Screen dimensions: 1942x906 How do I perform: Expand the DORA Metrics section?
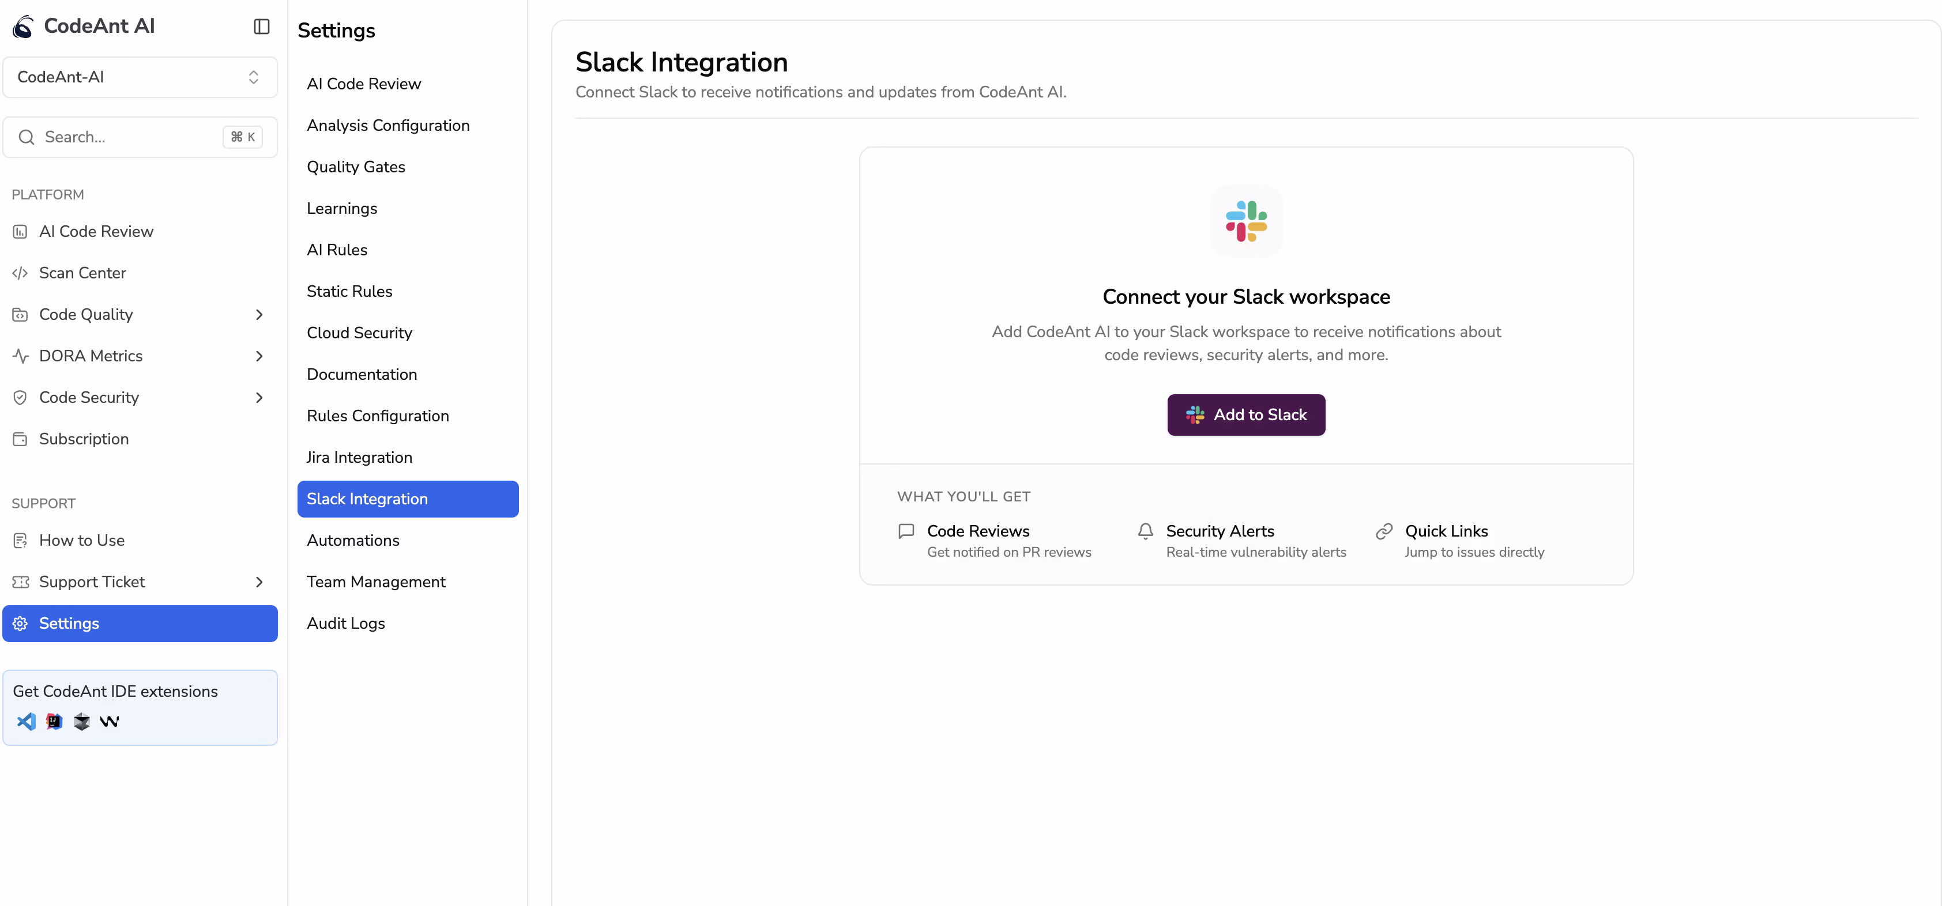click(259, 356)
